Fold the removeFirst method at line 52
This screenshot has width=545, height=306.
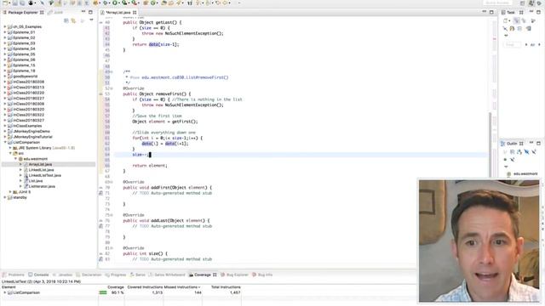[x=112, y=88]
